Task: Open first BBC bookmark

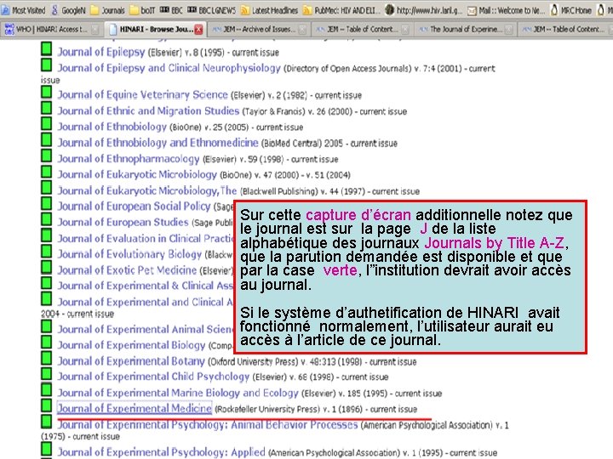Action: click(171, 10)
